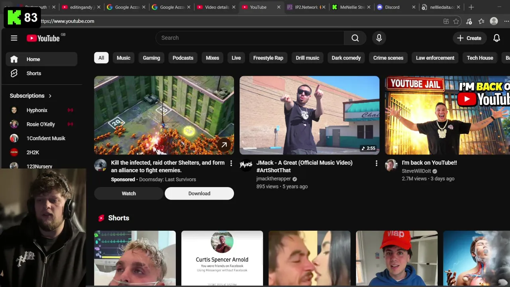This screenshot has width=510, height=287.
Task: Select the Mixes filter chip
Action: click(x=212, y=58)
